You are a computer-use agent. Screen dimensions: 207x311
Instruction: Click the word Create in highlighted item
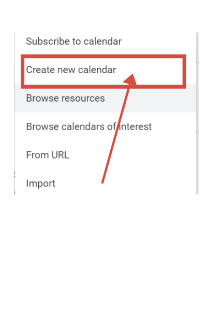coord(40,70)
